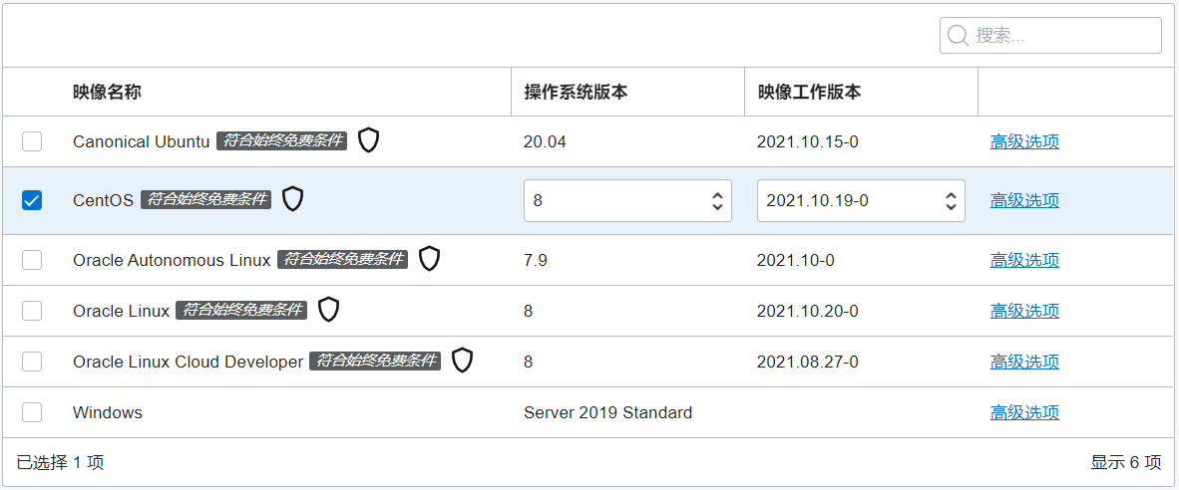Focus the 搜索 search input field
The image size is (1179, 490).
pyautogui.click(x=1050, y=35)
